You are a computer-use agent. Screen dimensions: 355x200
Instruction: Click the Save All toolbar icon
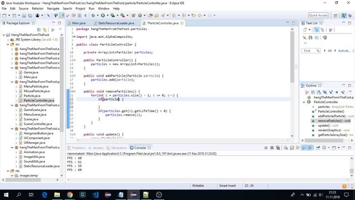point(30,16)
